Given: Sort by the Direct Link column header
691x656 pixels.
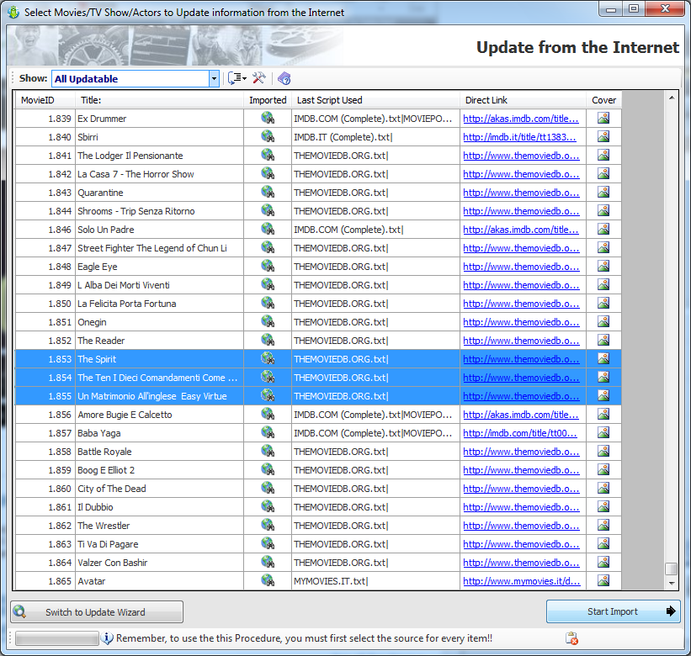Looking at the screenshot, I should pyautogui.click(x=524, y=100).
